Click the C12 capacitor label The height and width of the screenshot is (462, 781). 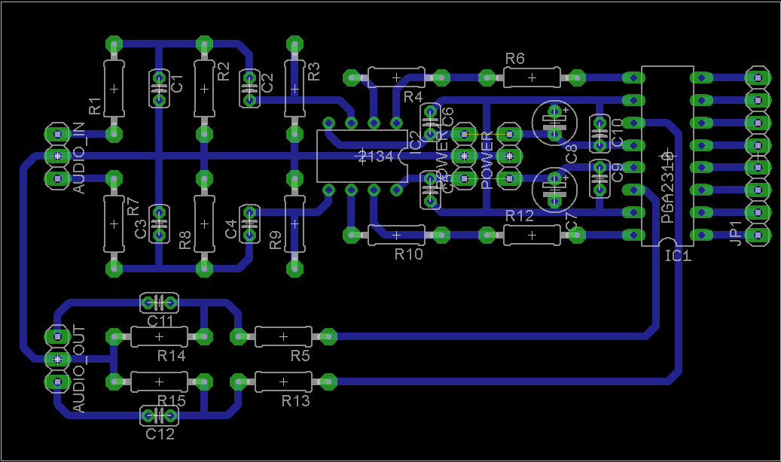[x=160, y=434]
